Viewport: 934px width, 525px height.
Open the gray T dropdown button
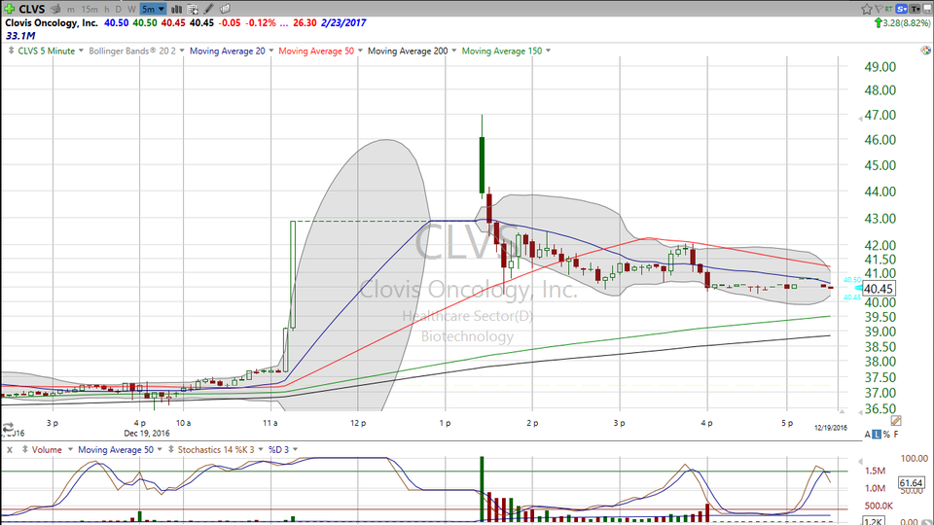[915, 9]
